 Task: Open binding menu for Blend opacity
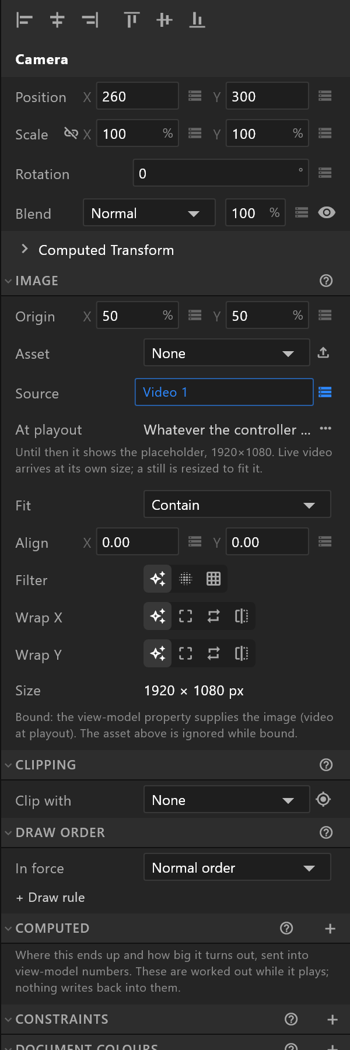click(x=302, y=212)
